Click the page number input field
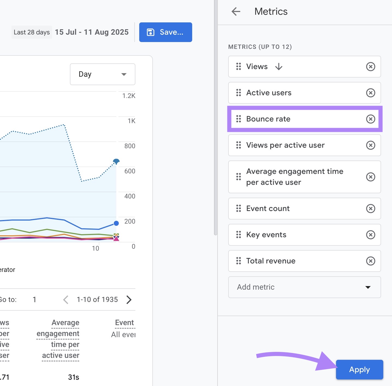The width and height of the screenshot is (392, 386). click(x=34, y=299)
